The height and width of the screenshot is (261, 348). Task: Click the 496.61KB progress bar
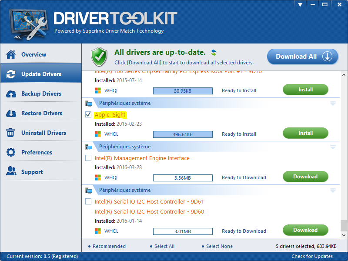[183, 134]
